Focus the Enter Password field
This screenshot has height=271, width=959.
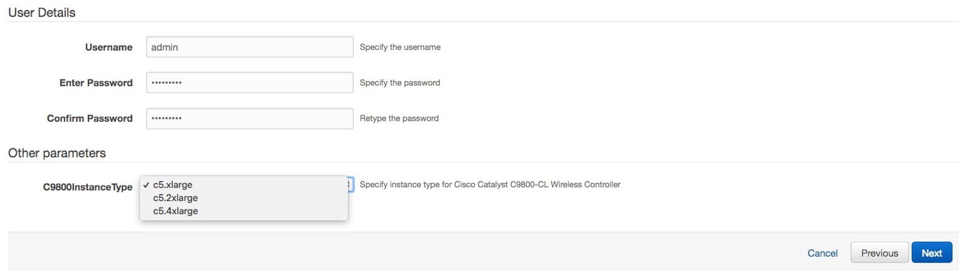pyautogui.click(x=249, y=82)
